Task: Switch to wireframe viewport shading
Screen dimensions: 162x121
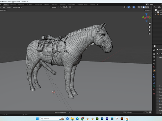Action: 141,7
